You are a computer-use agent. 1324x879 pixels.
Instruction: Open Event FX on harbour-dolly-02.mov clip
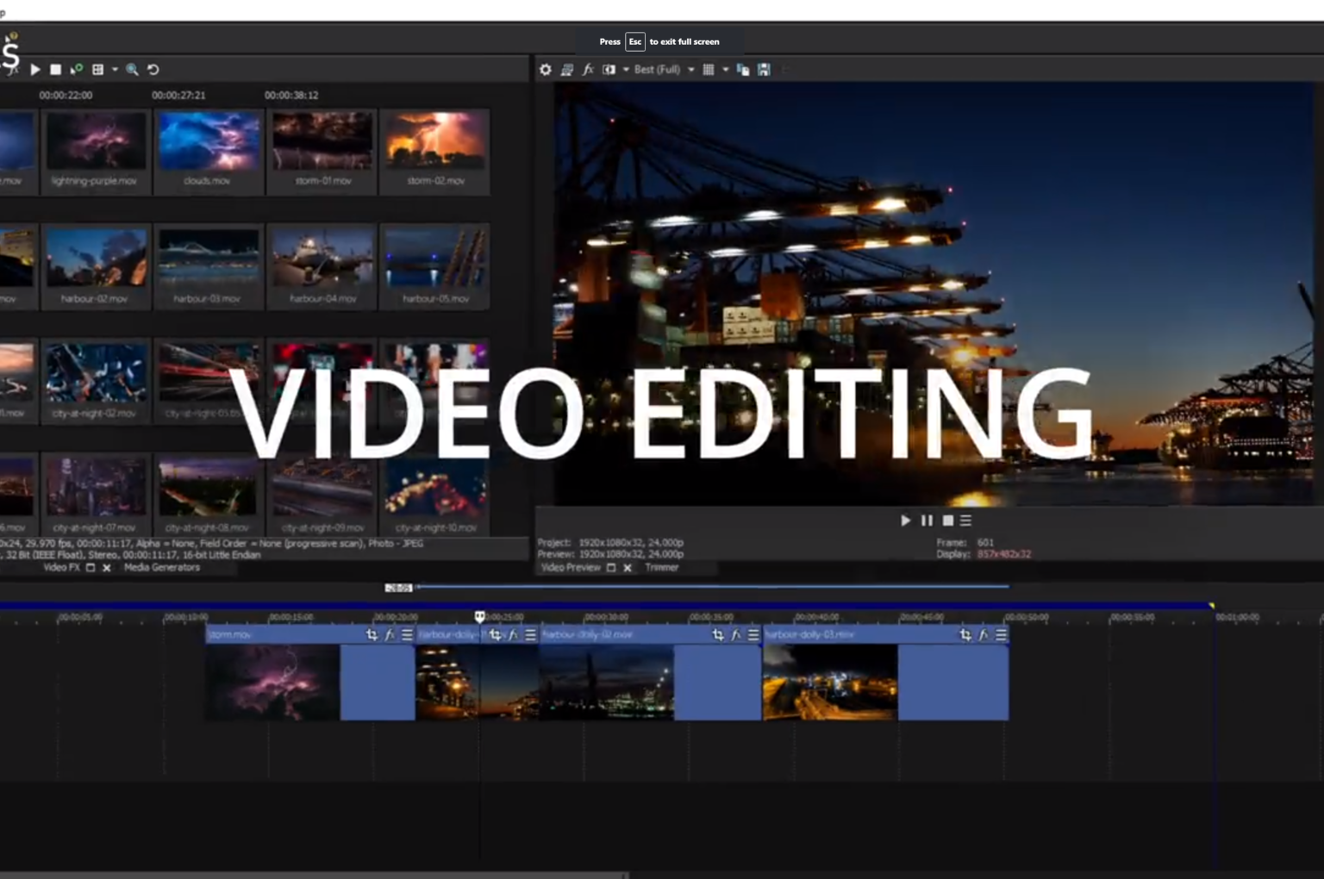click(736, 635)
